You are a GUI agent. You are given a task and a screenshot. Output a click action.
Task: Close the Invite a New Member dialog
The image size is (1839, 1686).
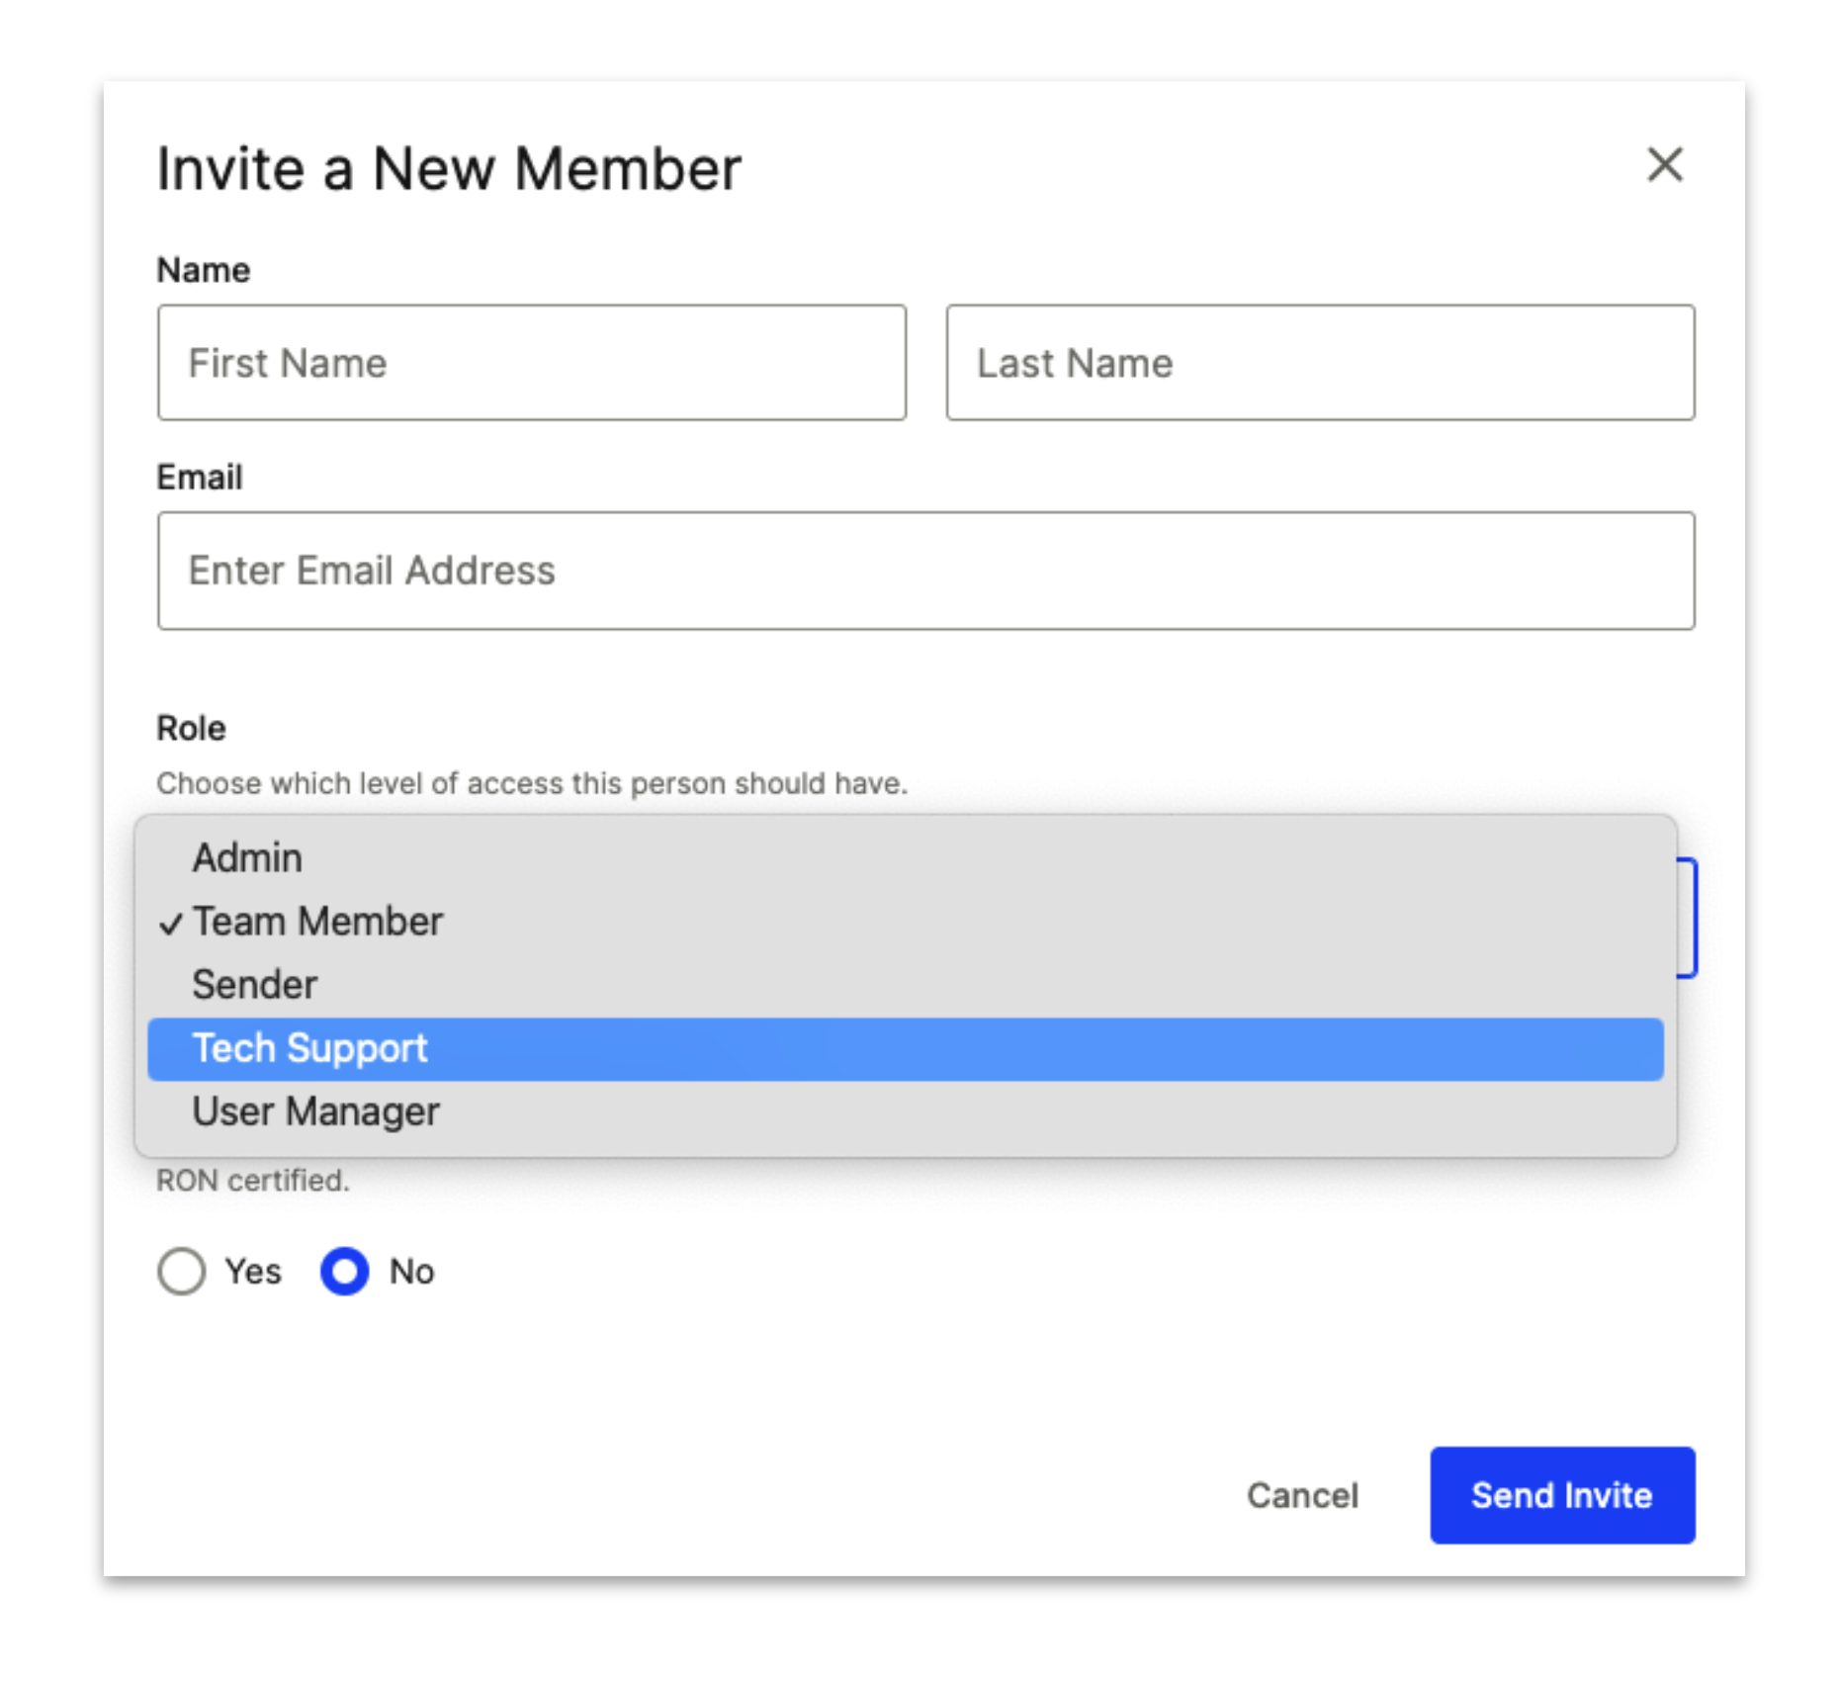(1664, 164)
